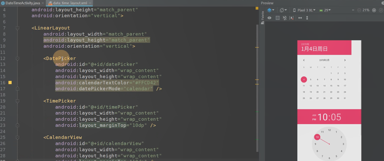The image size is (384, 161).
Task: Go to next month in preview DatePicker
Action: pyautogui.click(x=345, y=60)
